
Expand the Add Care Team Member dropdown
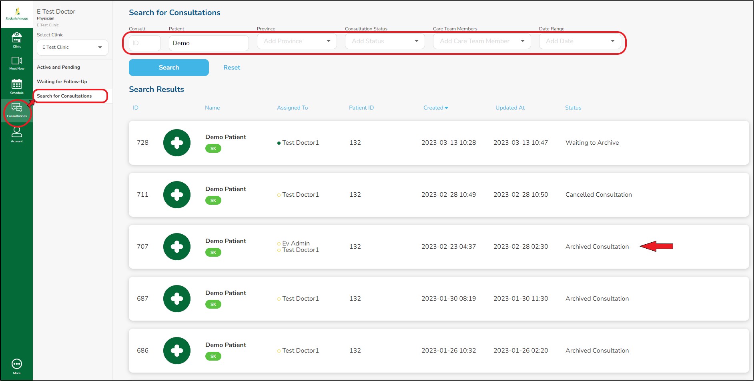click(481, 41)
